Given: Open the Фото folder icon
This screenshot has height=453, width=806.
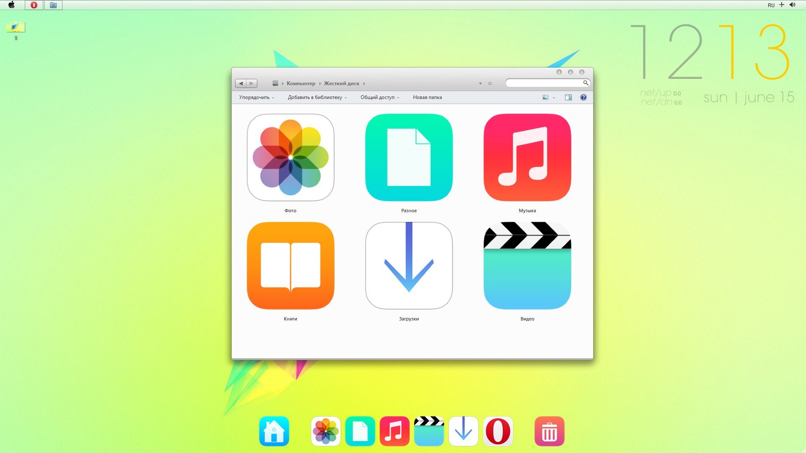Looking at the screenshot, I should coord(290,157).
